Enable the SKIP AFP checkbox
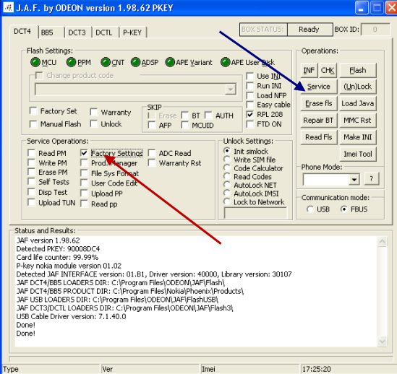The height and width of the screenshot is (374, 397). (x=152, y=125)
